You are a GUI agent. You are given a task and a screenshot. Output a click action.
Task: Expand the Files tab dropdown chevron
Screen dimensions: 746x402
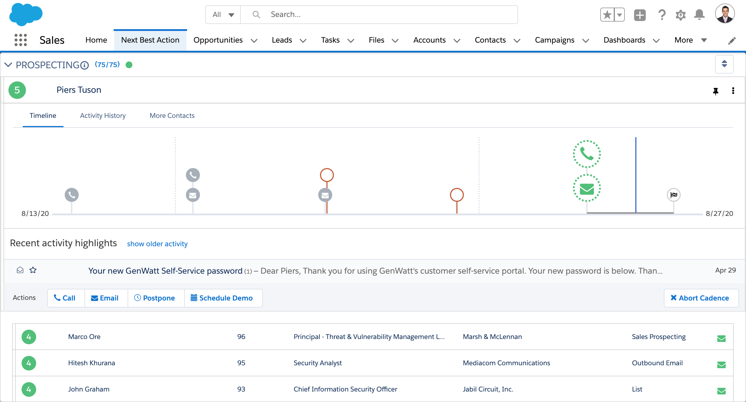tap(395, 41)
